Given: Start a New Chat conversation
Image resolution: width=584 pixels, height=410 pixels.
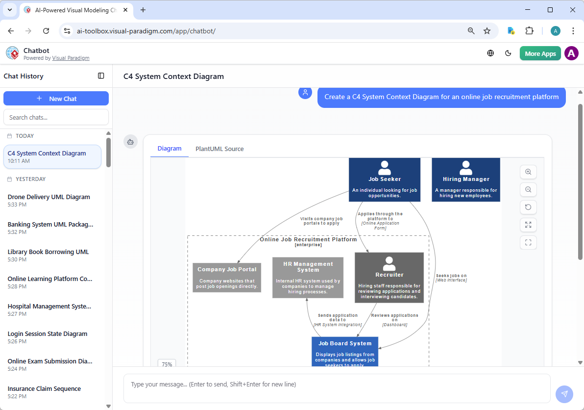Looking at the screenshot, I should 56,98.
